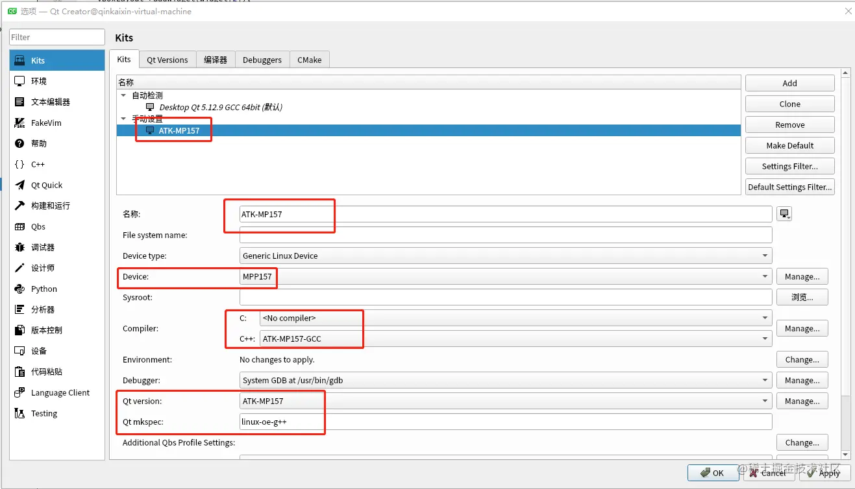Image resolution: width=855 pixels, height=489 pixels.
Task: Select the Qbs settings category
Action: (x=57, y=226)
